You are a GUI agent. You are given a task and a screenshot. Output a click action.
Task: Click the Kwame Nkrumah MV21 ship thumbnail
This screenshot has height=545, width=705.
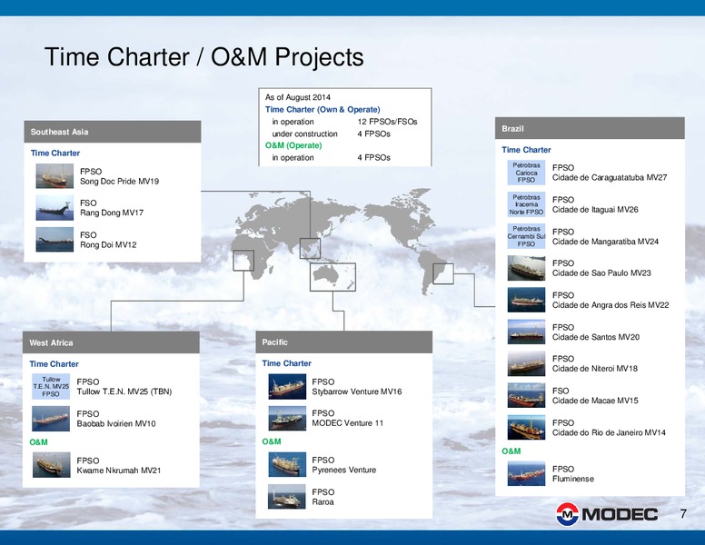pyautogui.click(x=51, y=465)
